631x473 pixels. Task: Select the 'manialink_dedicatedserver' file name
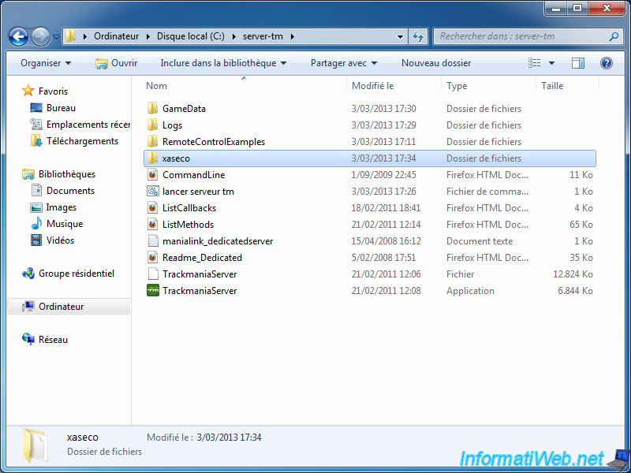[x=218, y=241]
